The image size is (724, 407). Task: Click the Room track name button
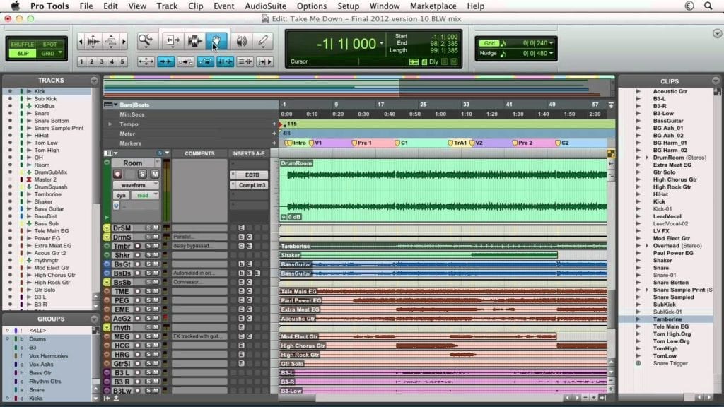coord(133,163)
